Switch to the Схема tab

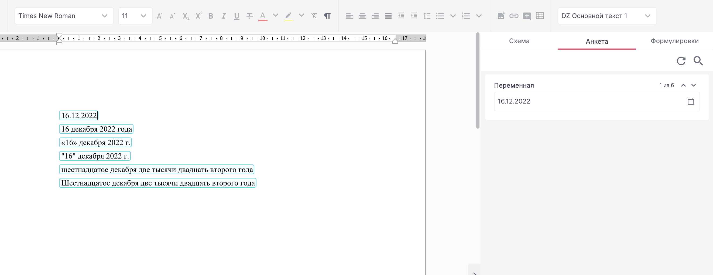pyautogui.click(x=519, y=41)
